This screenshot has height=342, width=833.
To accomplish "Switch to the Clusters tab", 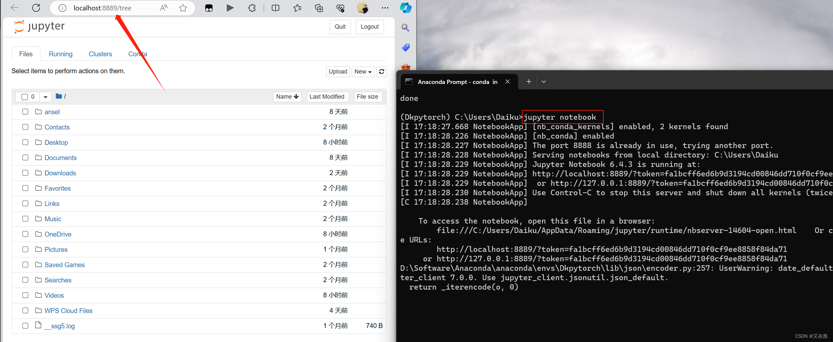I will [100, 54].
